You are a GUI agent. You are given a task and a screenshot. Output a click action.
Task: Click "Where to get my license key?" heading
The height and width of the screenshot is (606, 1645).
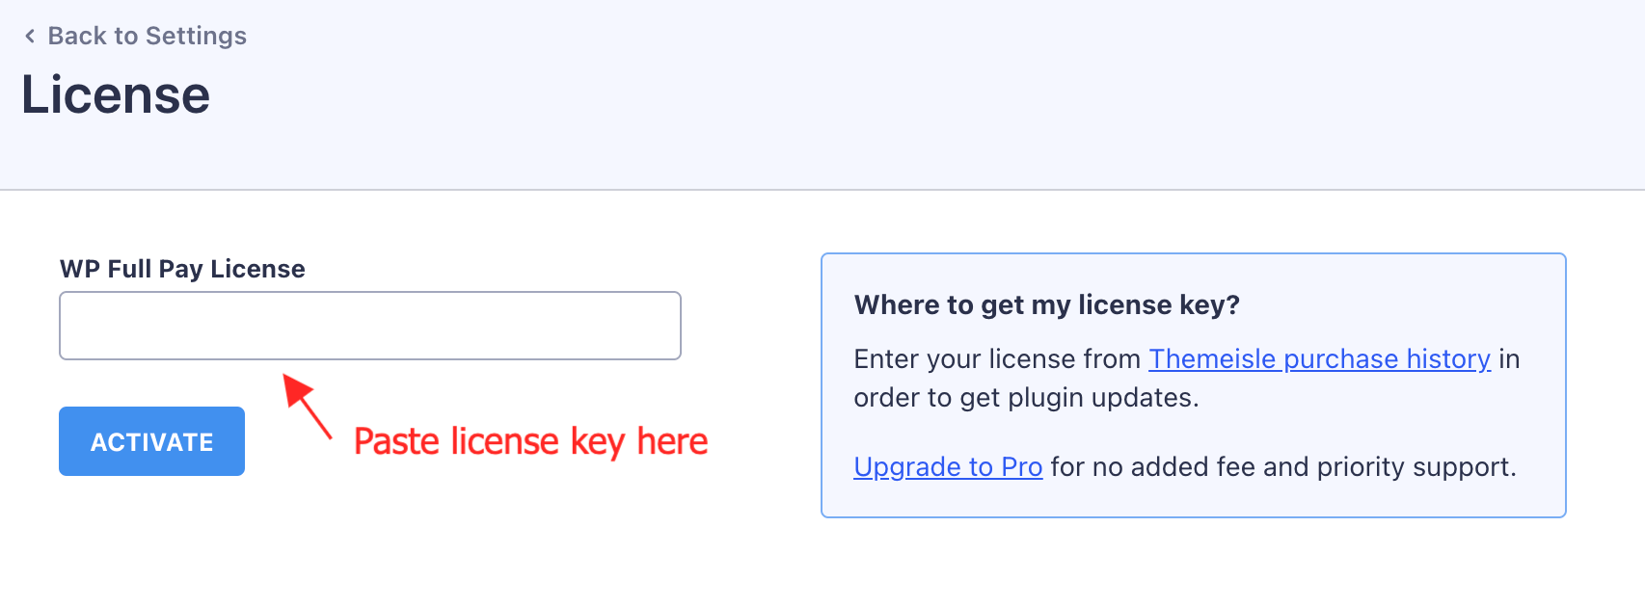coord(1046,305)
